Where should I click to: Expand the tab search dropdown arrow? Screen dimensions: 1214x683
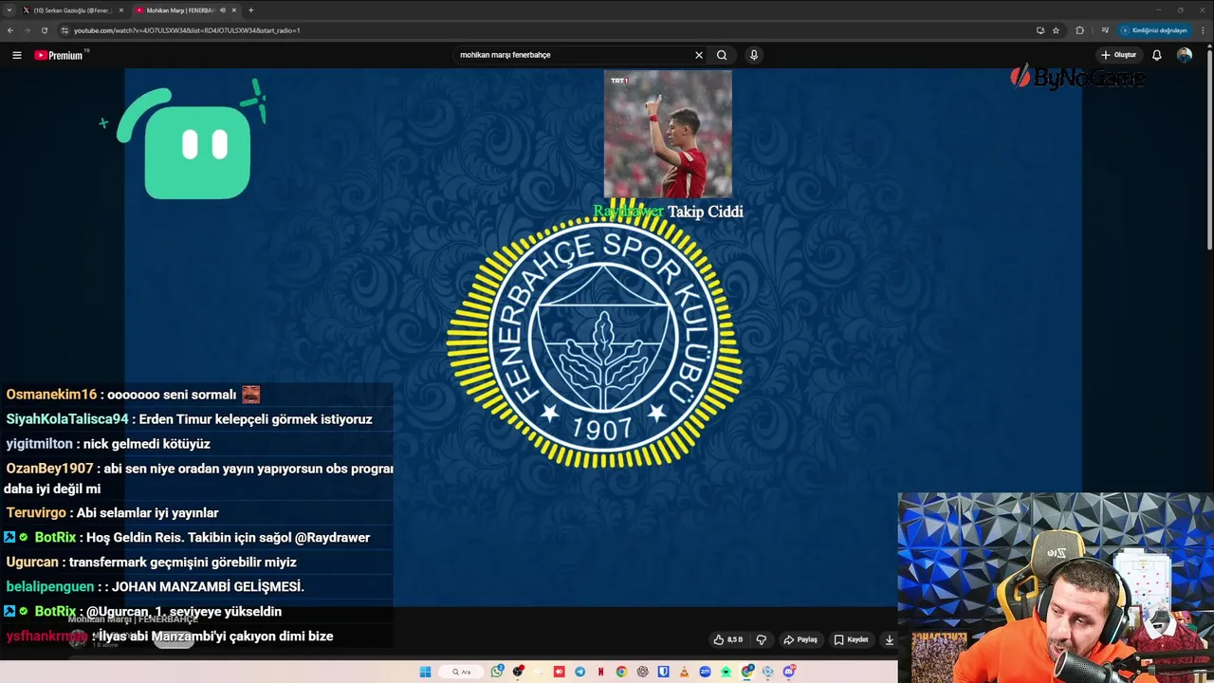click(9, 10)
